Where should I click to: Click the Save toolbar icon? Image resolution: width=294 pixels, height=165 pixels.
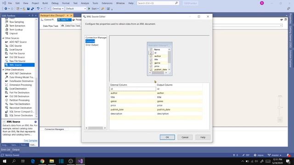[x=28, y=9]
